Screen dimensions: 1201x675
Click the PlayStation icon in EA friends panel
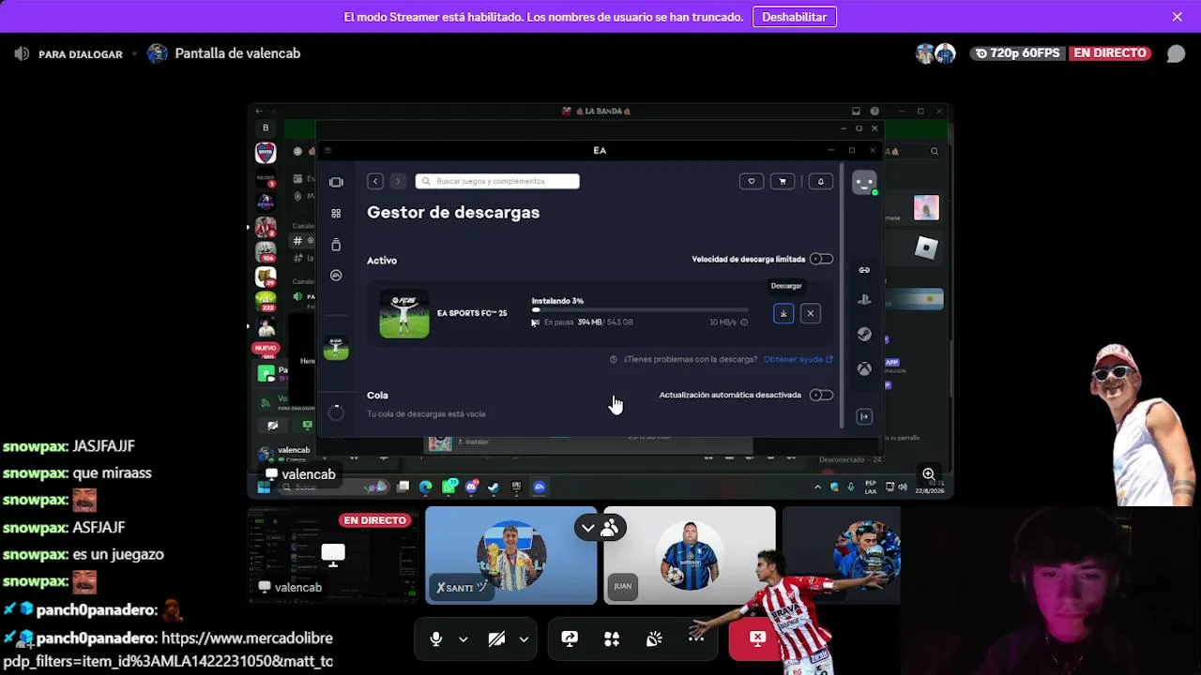point(864,300)
